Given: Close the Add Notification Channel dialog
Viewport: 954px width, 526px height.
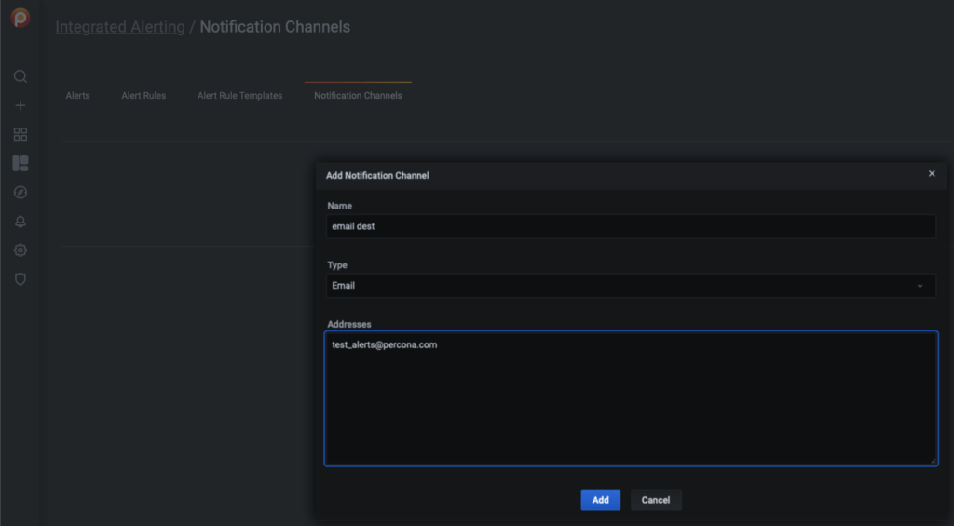Looking at the screenshot, I should (x=932, y=173).
